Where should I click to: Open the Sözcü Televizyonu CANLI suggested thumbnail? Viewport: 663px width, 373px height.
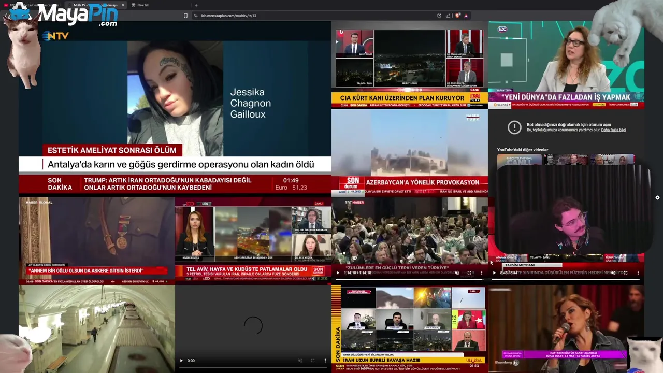(x=520, y=161)
